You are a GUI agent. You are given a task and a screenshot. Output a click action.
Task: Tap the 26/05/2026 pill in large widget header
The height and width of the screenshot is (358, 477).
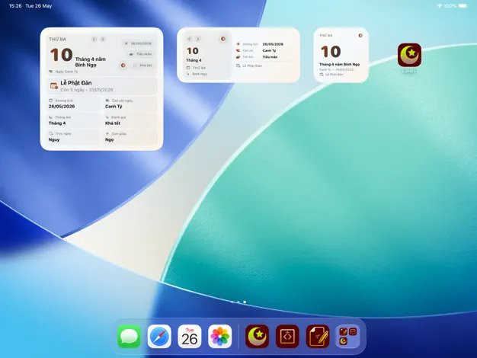(x=138, y=43)
